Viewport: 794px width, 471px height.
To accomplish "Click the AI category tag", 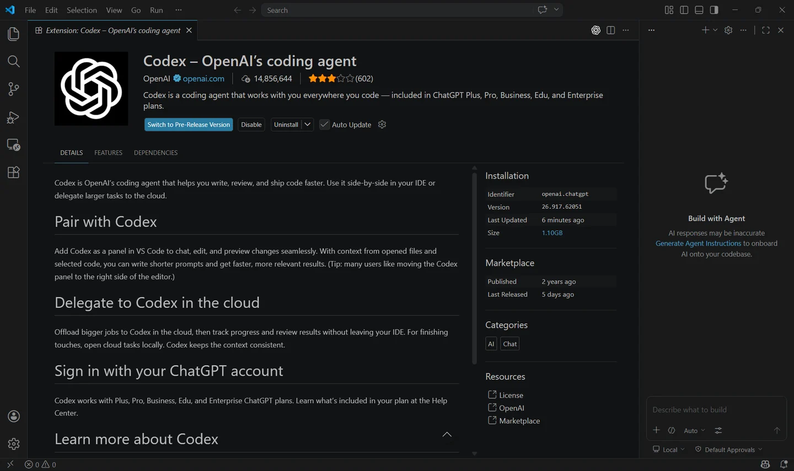I will (491, 344).
